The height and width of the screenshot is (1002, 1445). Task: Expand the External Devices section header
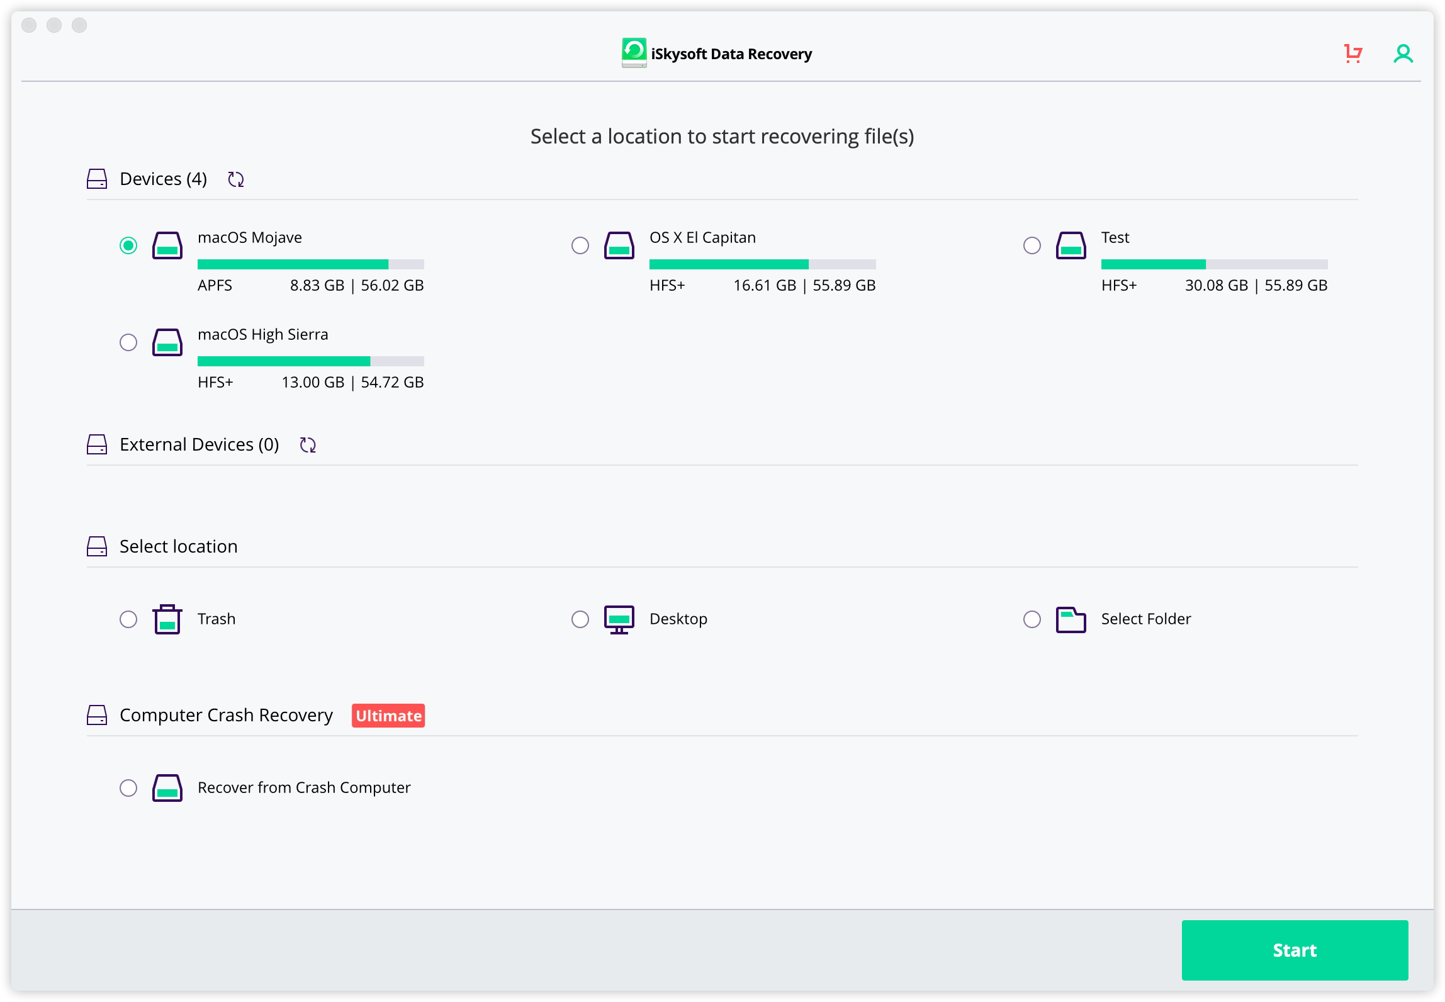tap(199, 444)
